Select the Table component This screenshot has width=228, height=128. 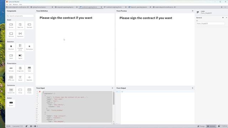[x=29, y=69]
